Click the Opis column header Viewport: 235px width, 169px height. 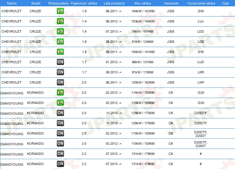(x=225, y=3)
